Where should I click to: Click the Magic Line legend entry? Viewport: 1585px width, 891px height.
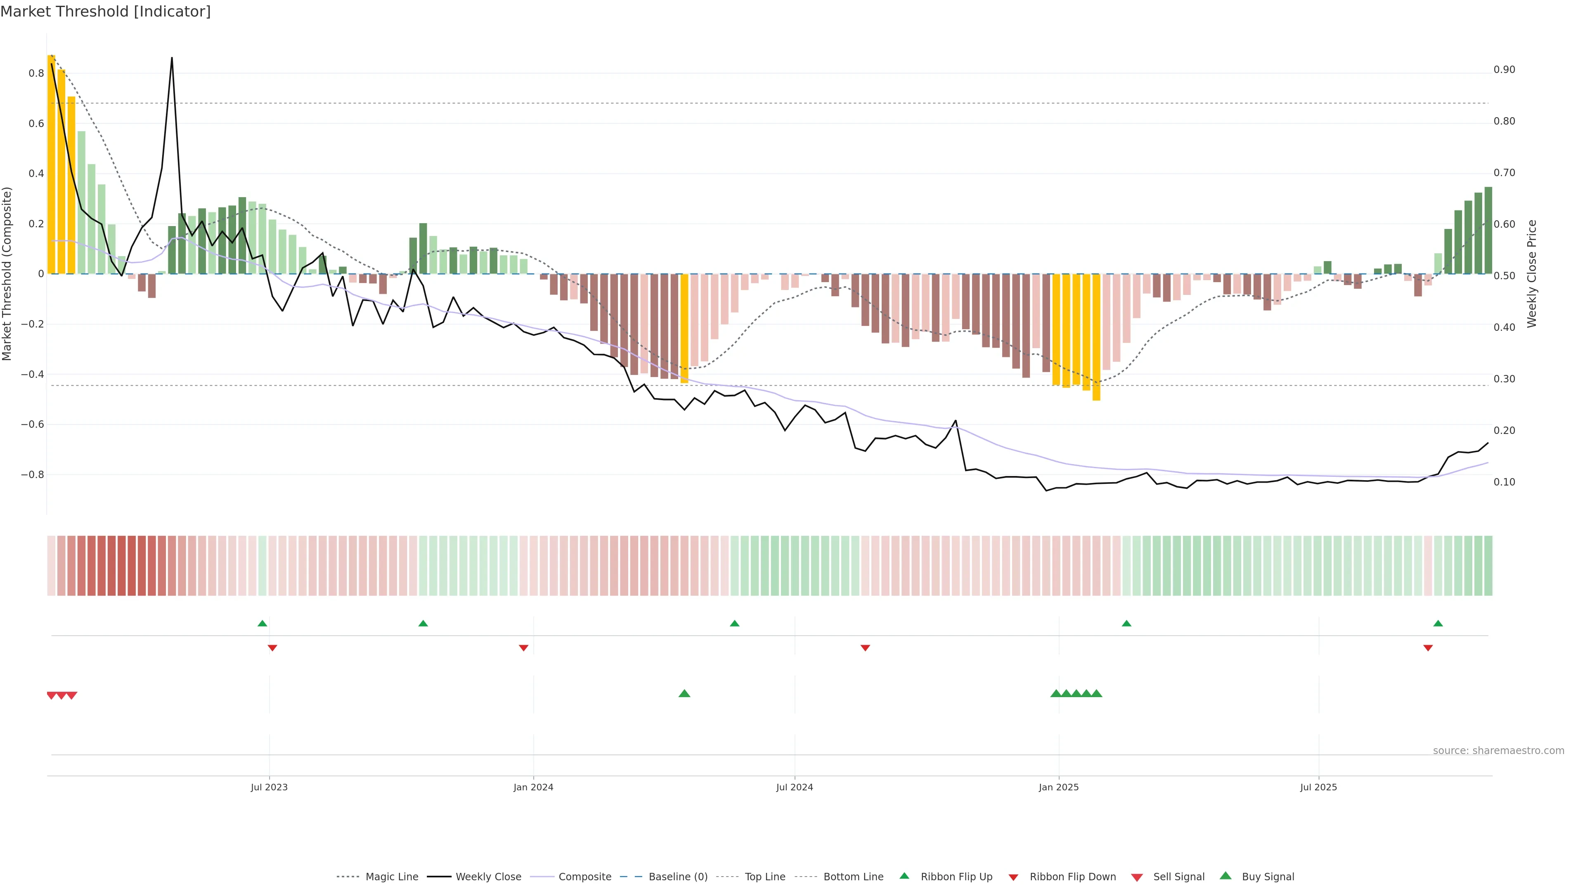tap(391, 876)
